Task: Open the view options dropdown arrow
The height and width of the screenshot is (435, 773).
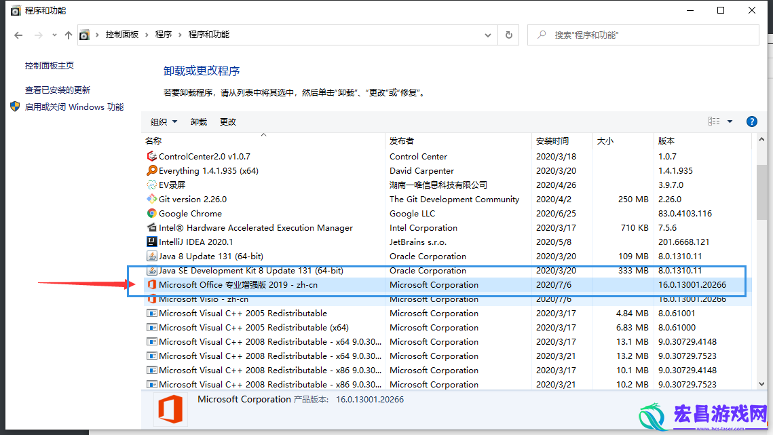Action: click(730, 121)
